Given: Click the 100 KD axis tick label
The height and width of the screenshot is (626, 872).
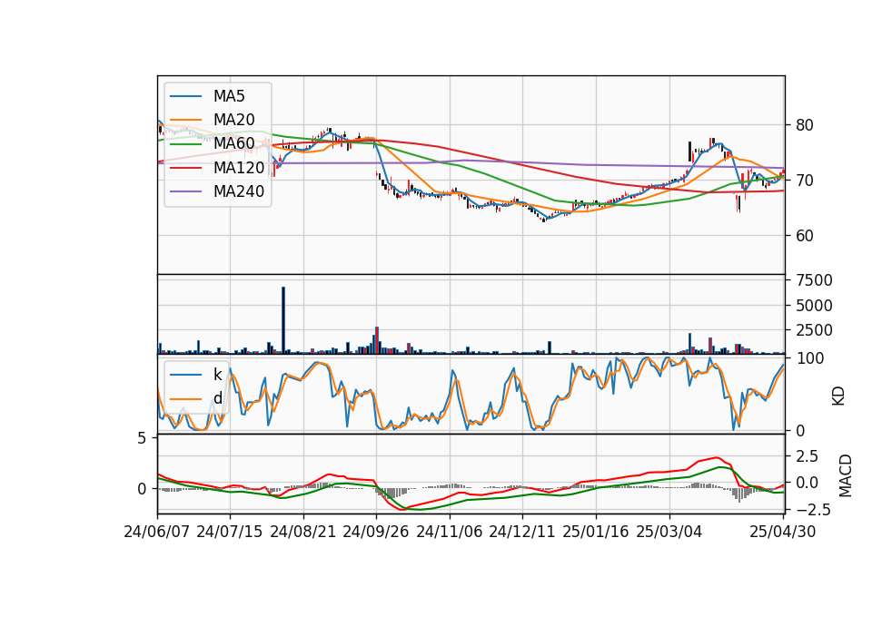Looking at the screenshot, I should click(x=808, y=358).
